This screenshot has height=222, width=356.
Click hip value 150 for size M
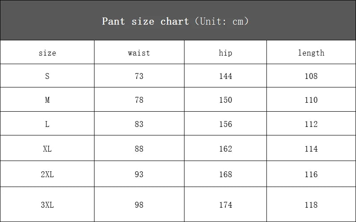coord(226,100)
